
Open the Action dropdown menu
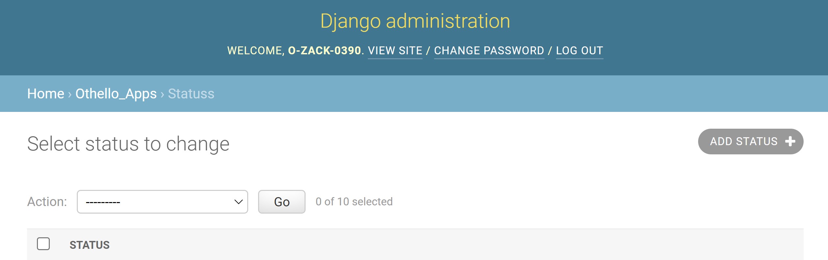tap(162, 202)
